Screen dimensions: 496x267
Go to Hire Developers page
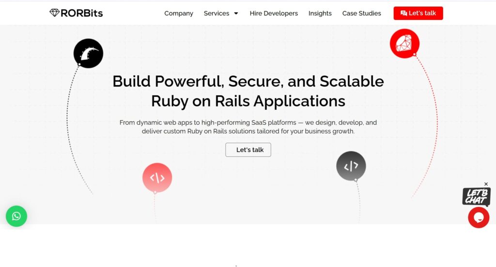(274, 14)
